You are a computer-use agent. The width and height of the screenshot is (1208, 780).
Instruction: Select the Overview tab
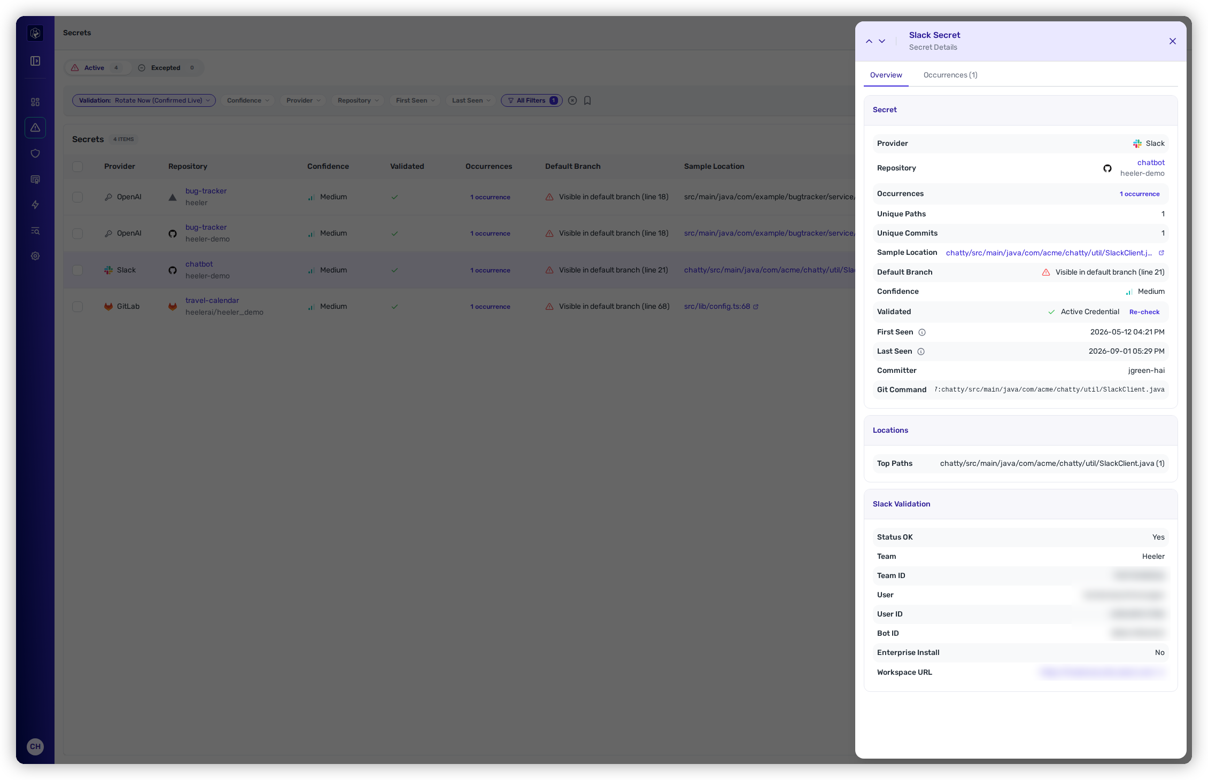(886, 75)
